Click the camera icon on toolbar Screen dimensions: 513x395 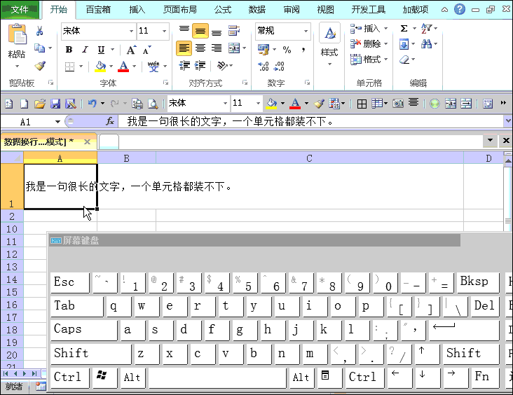click(398, 104)
